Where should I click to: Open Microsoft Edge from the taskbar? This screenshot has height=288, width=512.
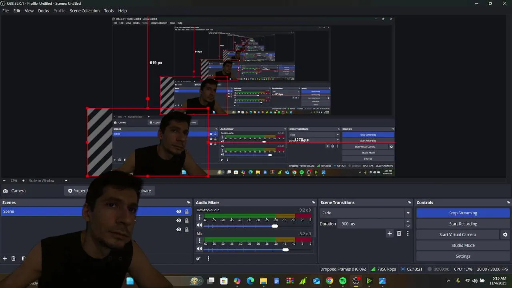click(250, 281)
